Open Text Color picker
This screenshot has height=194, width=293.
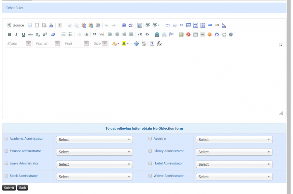click(x=116, y=44)
